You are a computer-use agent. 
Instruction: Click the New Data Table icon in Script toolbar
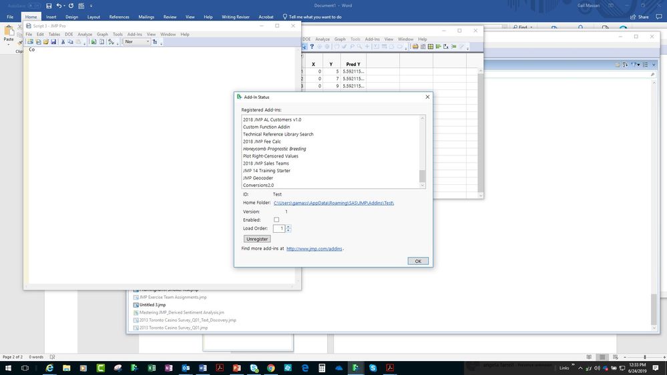30,41
